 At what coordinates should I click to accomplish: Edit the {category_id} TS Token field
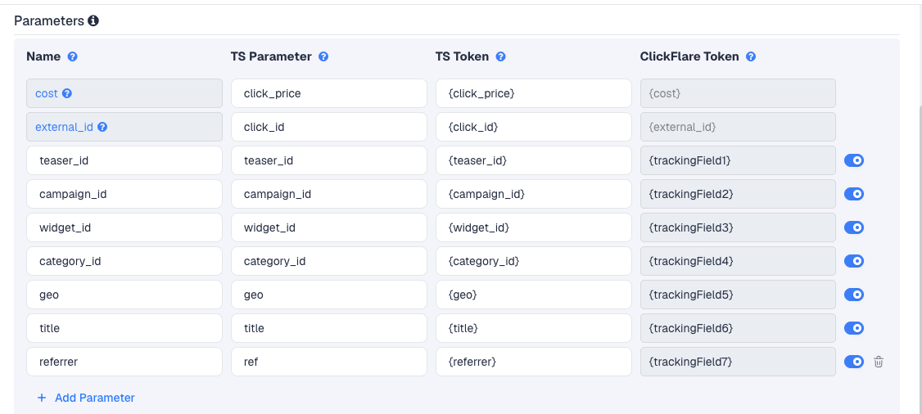click(x=533, y=261)
